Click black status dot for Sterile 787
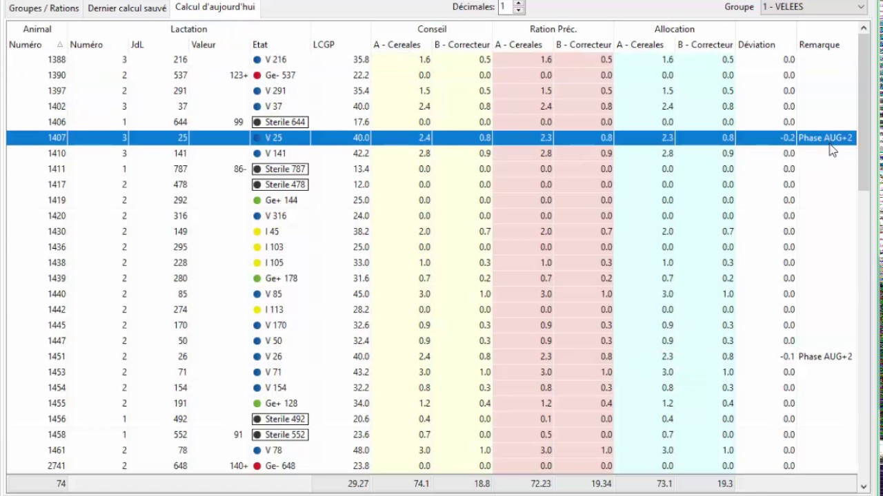 point(257,169)
